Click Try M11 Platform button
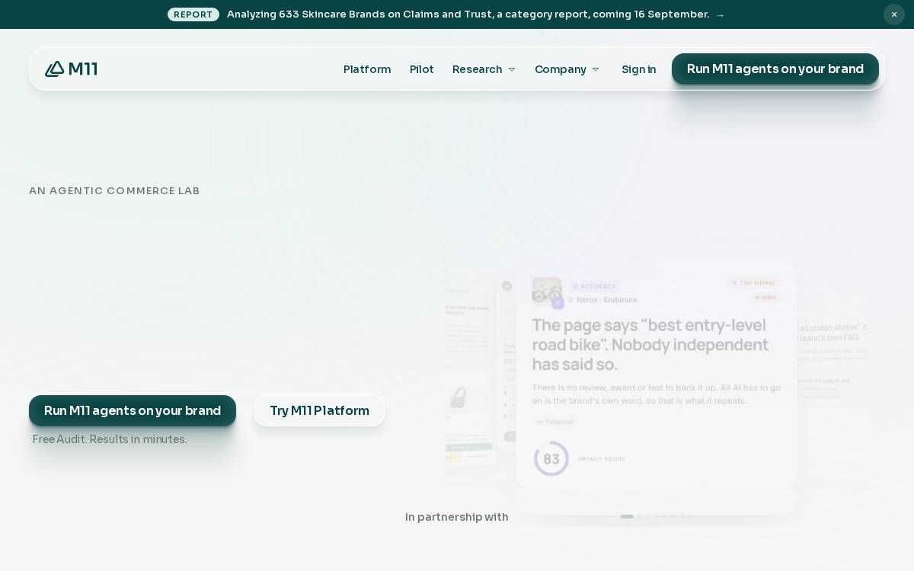Viewport: 914px width, 571px height. (x=319, y=411)
